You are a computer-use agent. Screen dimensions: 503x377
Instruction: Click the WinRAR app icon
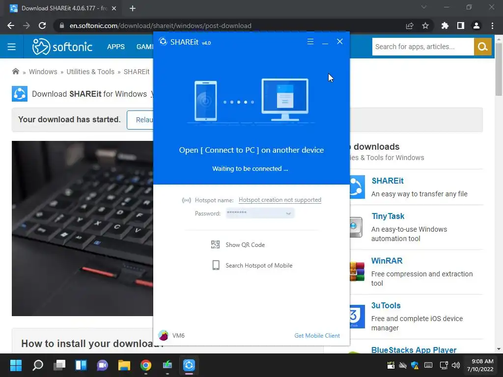click(x=358, y=271)
